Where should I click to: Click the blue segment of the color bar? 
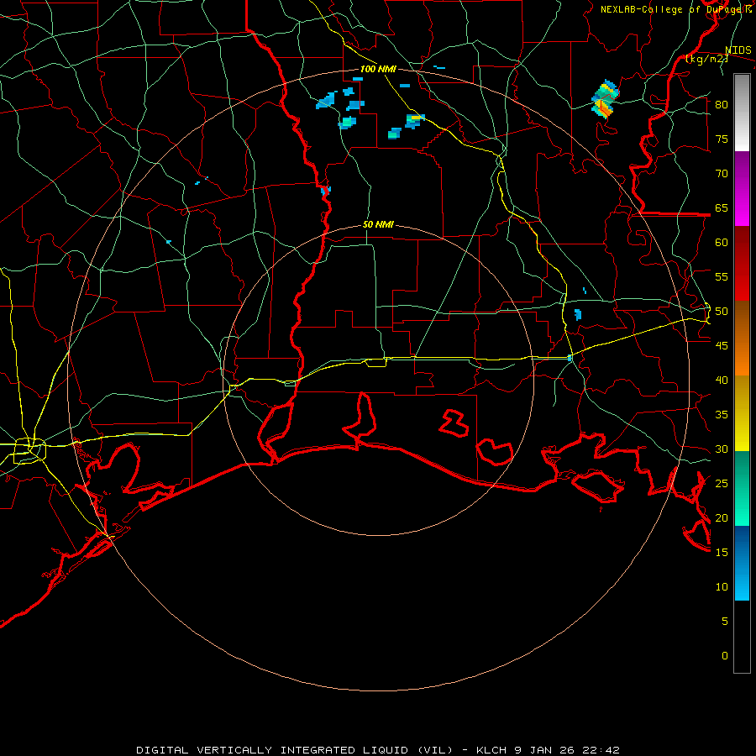742,563
